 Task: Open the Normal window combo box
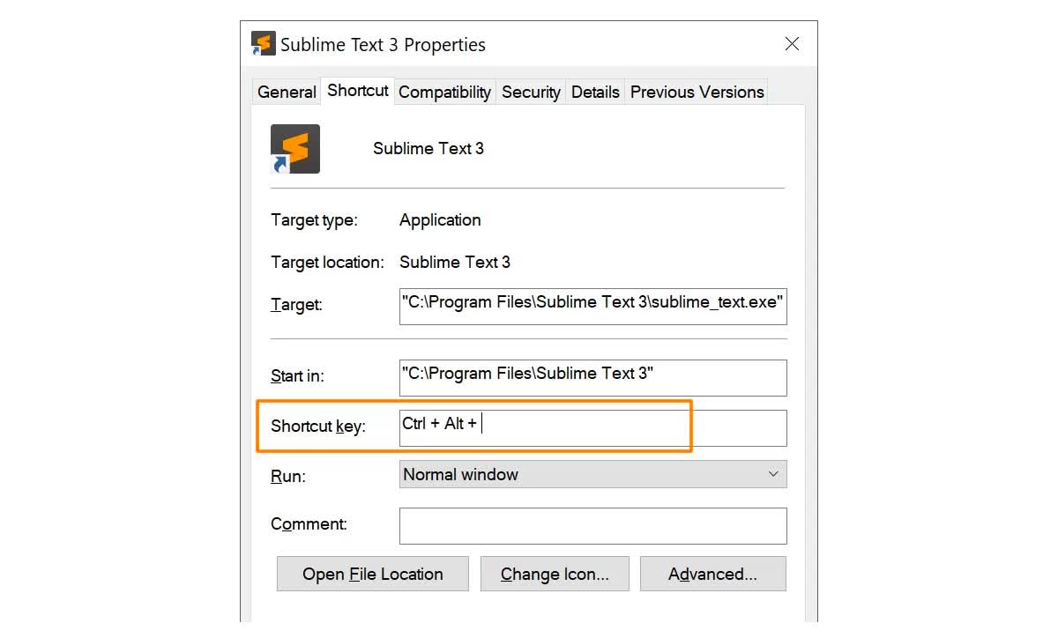pyautogui.click(x=582, y=474)
